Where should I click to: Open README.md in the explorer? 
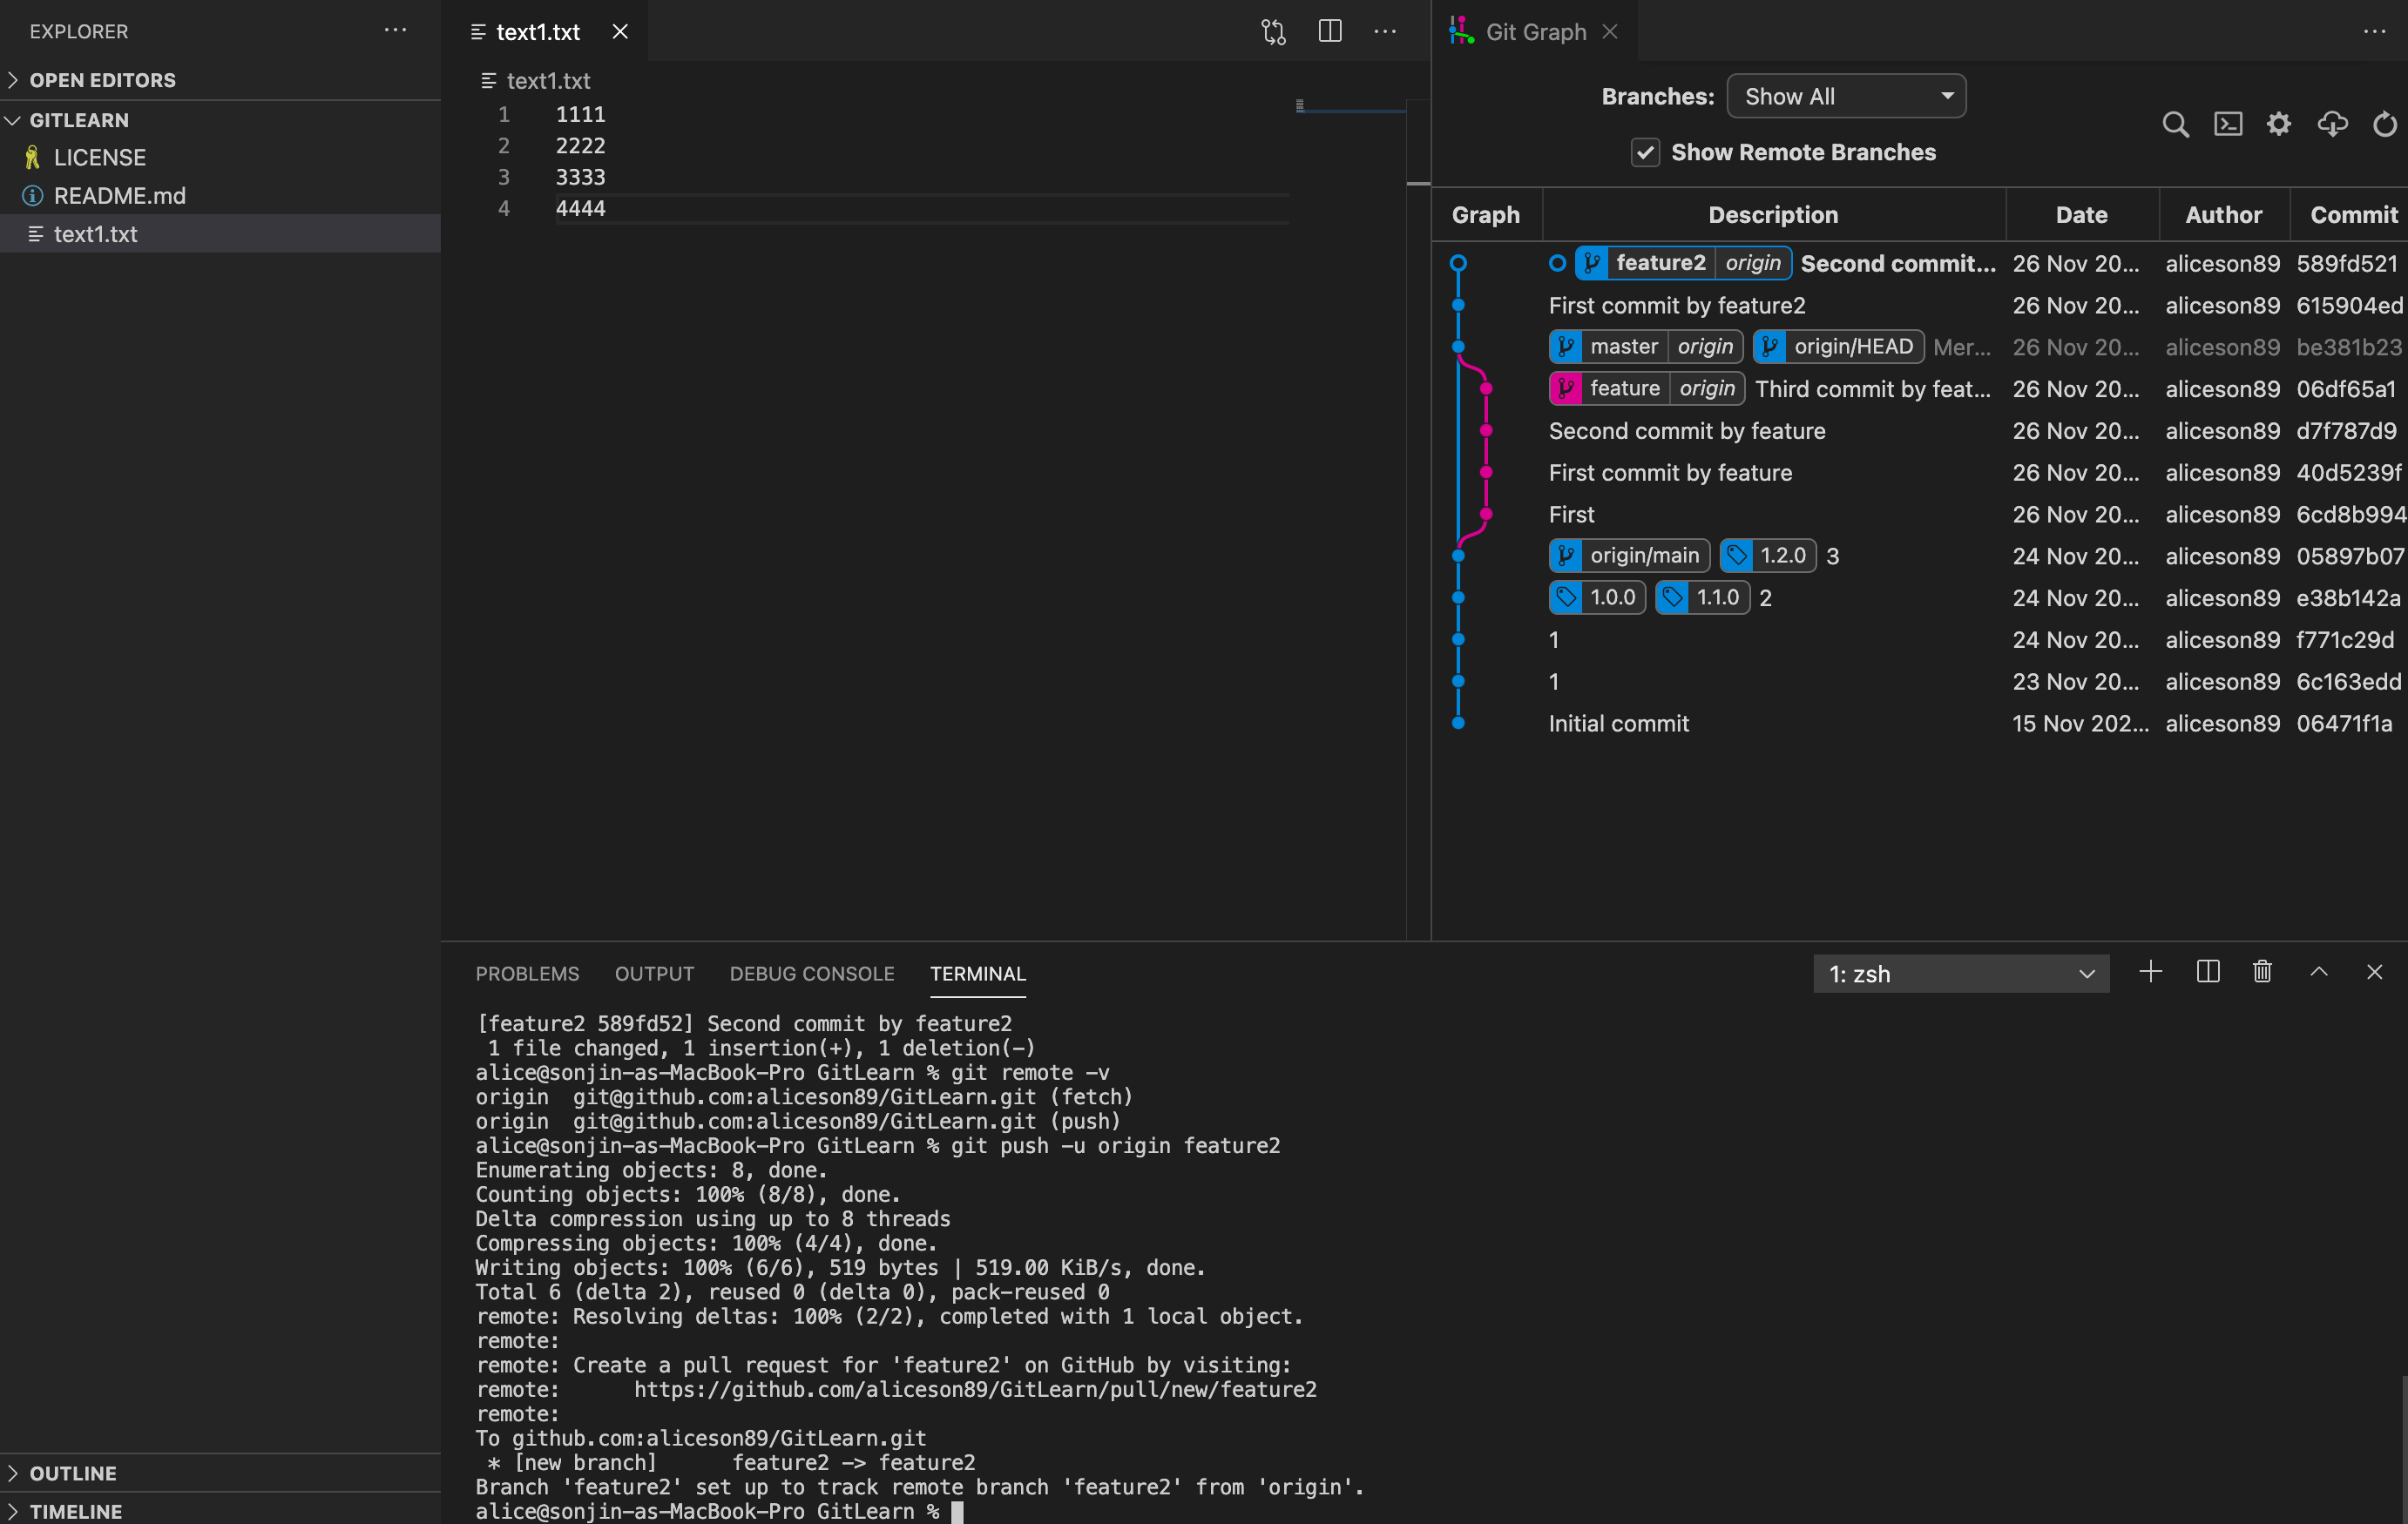tap(119, 196)
